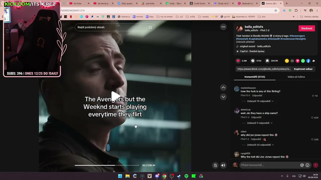Image resolution: width=321 pixels, height=180 pixels.
Task: Toggle video sound with the speaker button
Action: 223,165
